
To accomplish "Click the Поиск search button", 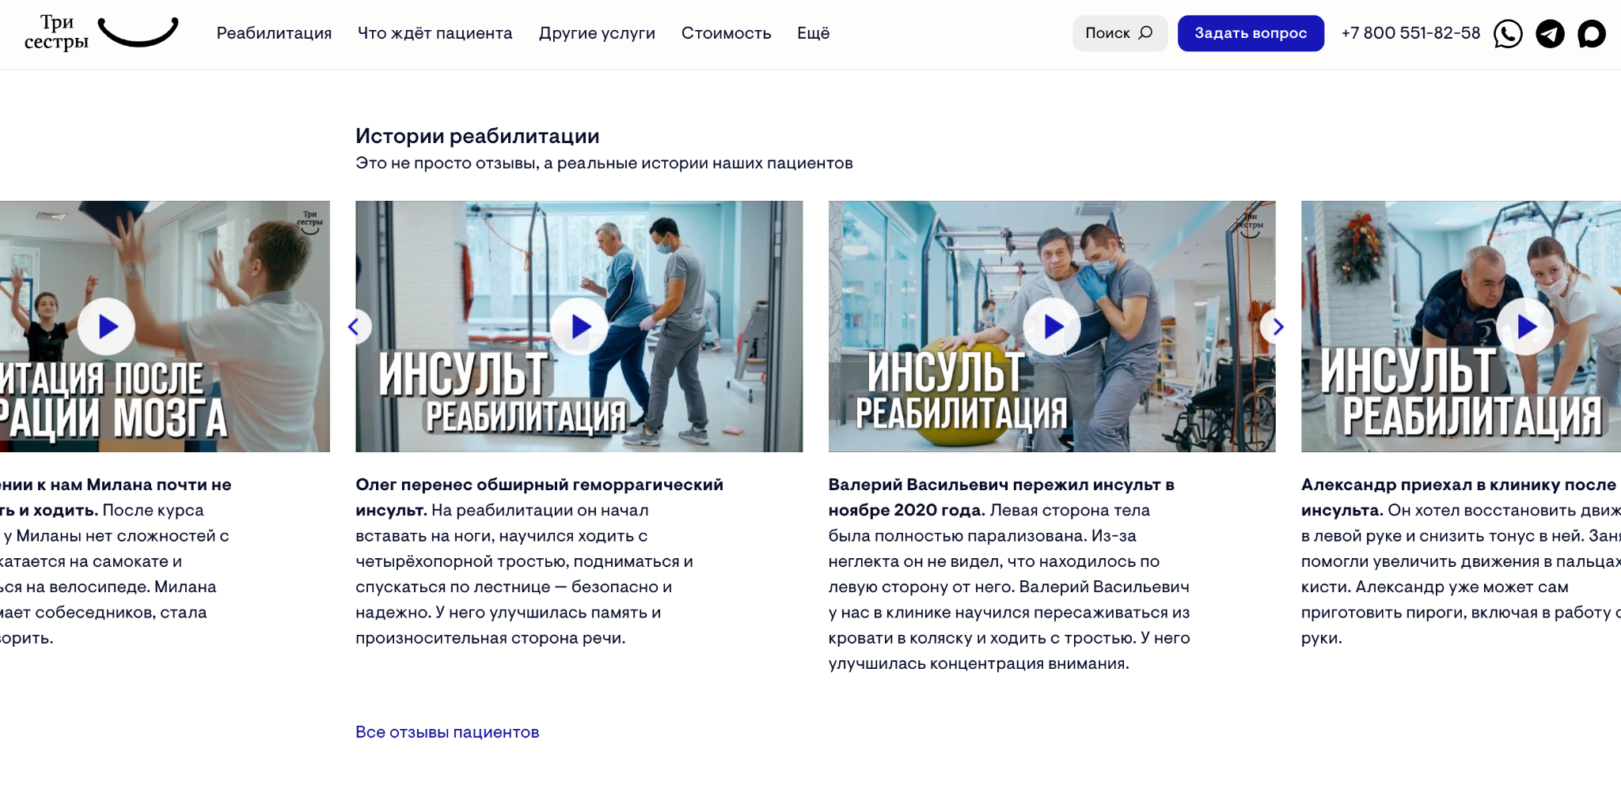I will point(1120,33).
